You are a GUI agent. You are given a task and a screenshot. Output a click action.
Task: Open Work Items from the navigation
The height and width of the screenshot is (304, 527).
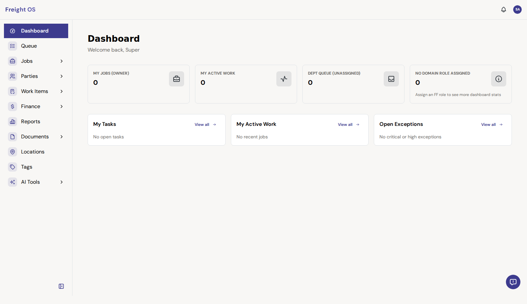[34, 91]
